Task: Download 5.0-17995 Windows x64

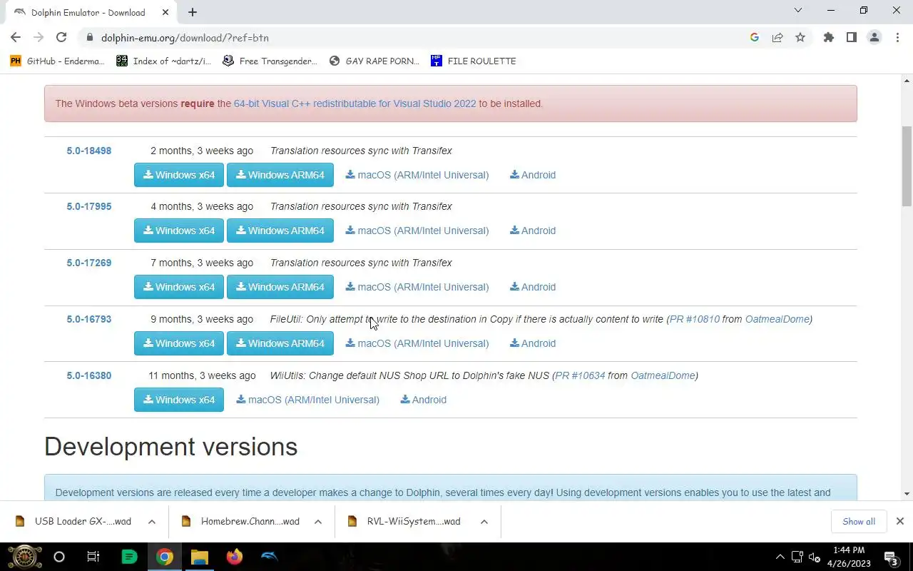Action: click(x=179, y=231)
